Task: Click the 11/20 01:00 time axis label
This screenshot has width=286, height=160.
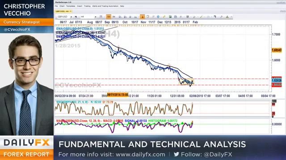Action: click(154, 96)
